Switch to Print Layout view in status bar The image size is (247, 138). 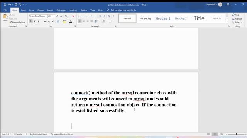(x=215, y=134)
